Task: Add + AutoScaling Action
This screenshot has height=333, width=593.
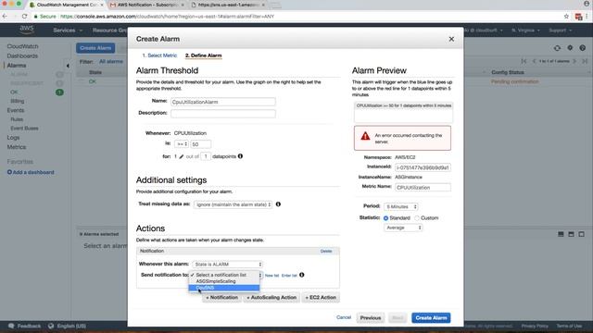Action: [x=271, y=298]
